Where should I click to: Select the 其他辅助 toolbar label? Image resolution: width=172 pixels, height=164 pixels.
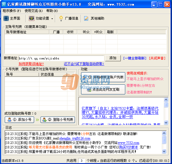point(97,18)
